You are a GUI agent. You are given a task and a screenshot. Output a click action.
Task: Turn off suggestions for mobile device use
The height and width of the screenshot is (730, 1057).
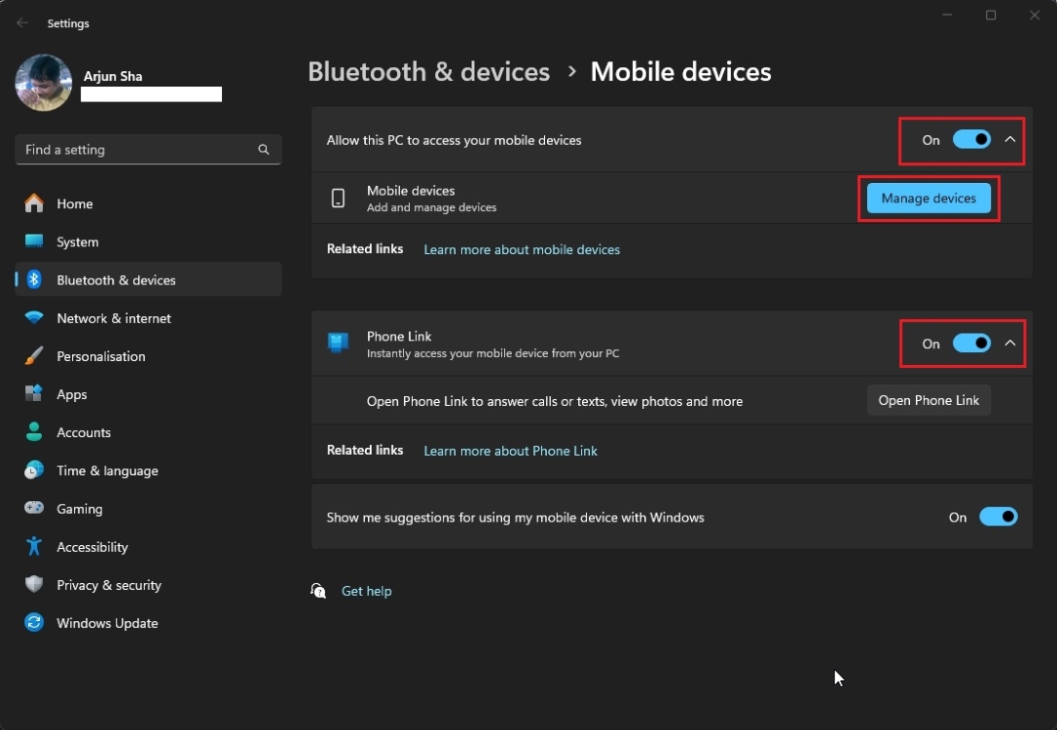(999, 517)
